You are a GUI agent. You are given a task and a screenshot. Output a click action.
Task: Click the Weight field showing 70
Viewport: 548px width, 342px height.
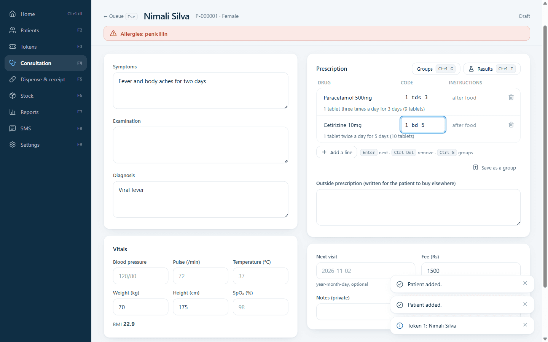pyautogui.click(x=140, y=307)
